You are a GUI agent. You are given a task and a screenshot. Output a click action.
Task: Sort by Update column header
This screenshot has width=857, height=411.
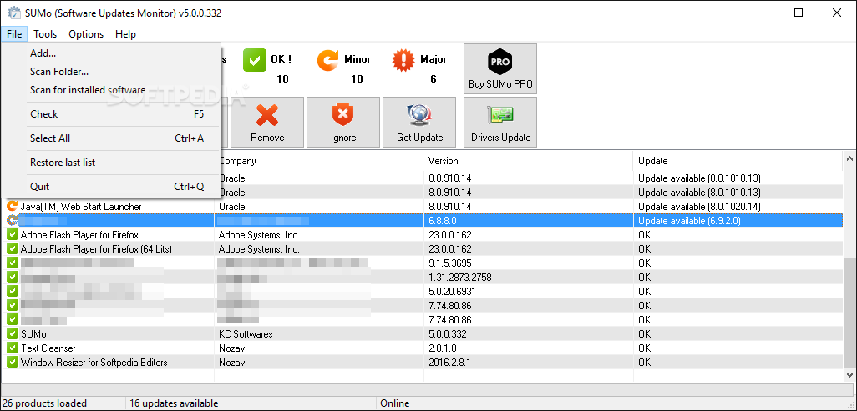[x=738, y=161]
